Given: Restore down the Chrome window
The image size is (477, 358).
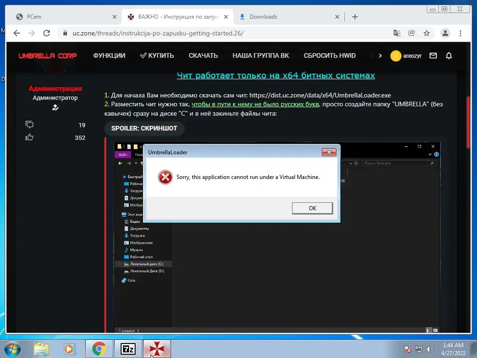Looking at the screenshot, I should [x=444, y=9].
